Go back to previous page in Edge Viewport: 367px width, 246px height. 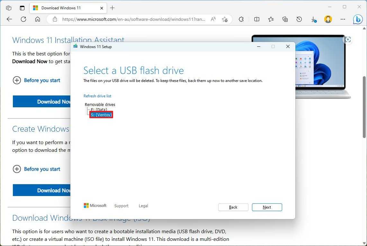coord(9,19)
